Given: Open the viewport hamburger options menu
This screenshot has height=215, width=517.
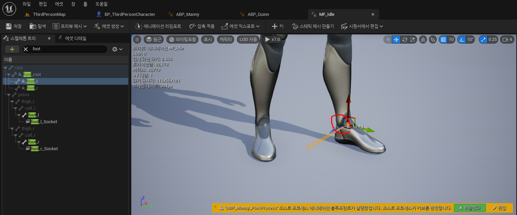Looking at the screenshot, I should [x=137, y=39].
